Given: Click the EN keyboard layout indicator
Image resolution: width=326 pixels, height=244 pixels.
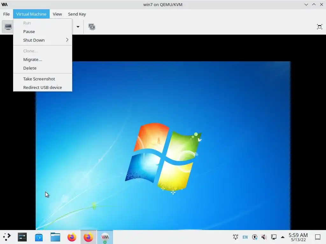Looking at the screenshot, I should coord(245,237).
